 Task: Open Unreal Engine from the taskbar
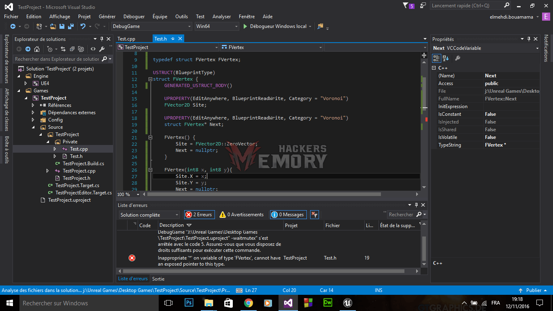pyautogui.click(x=347, y=302)
